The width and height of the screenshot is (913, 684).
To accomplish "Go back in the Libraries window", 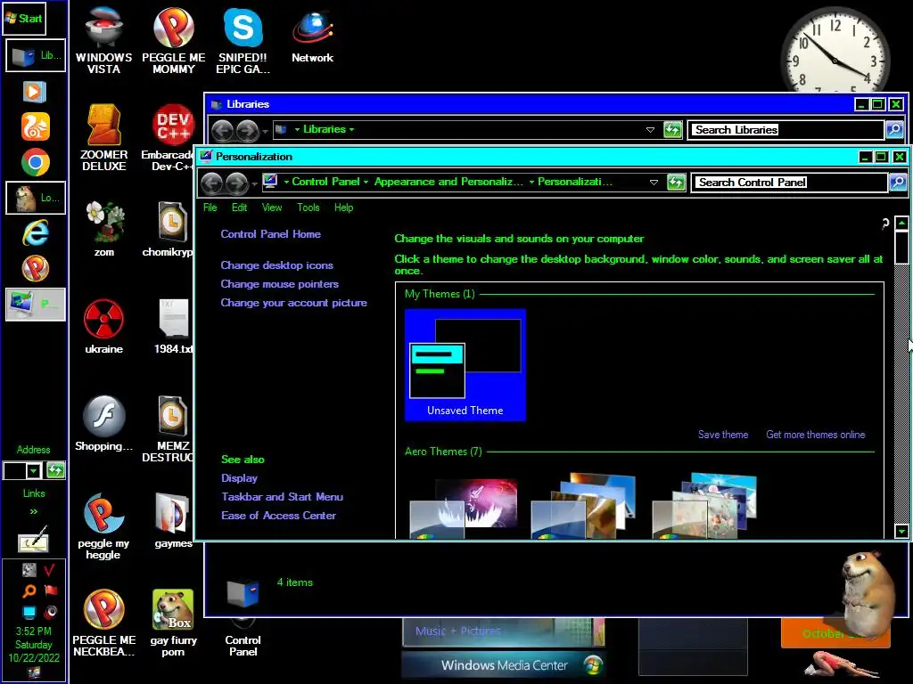I will coord(222,131).
